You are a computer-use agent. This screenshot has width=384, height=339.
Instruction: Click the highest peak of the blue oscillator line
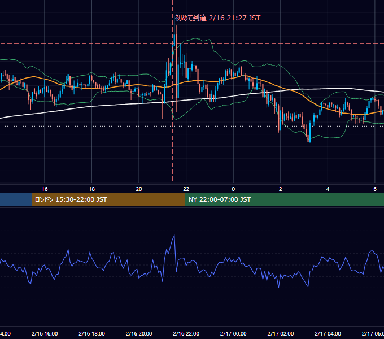[174, 236]
